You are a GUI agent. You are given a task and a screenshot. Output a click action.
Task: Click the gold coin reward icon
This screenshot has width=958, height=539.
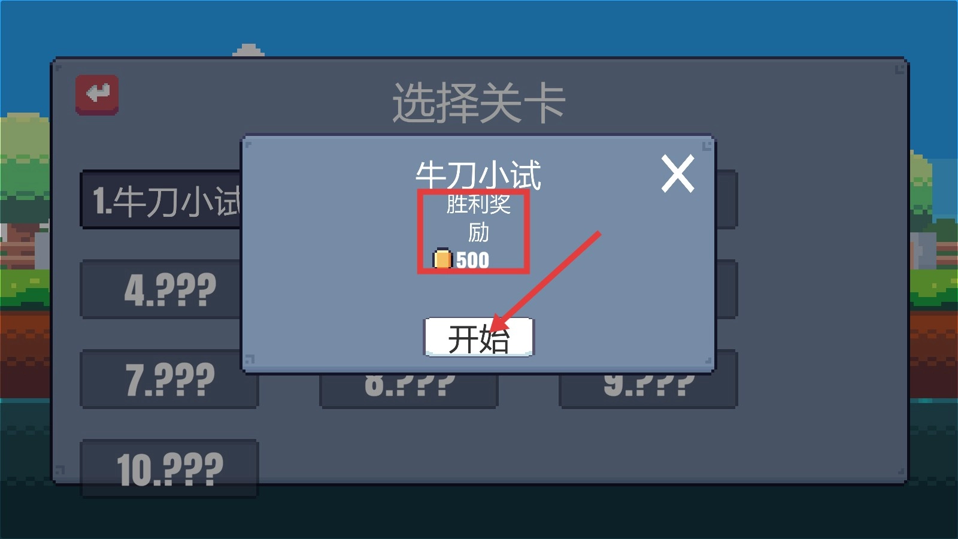(442, 259)
